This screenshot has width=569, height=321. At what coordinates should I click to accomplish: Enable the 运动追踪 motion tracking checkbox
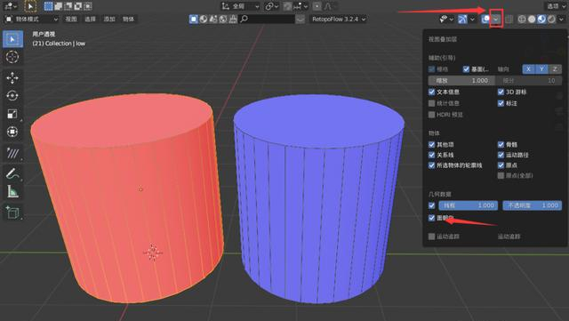click(431, 237)
